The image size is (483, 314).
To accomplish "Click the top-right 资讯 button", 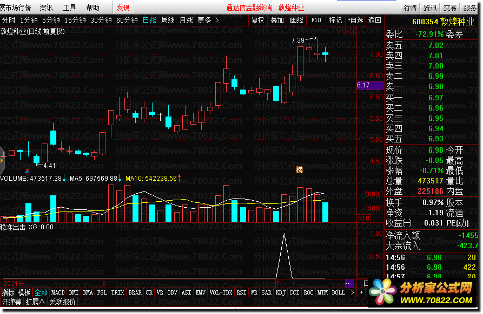I will pos(430,8).
